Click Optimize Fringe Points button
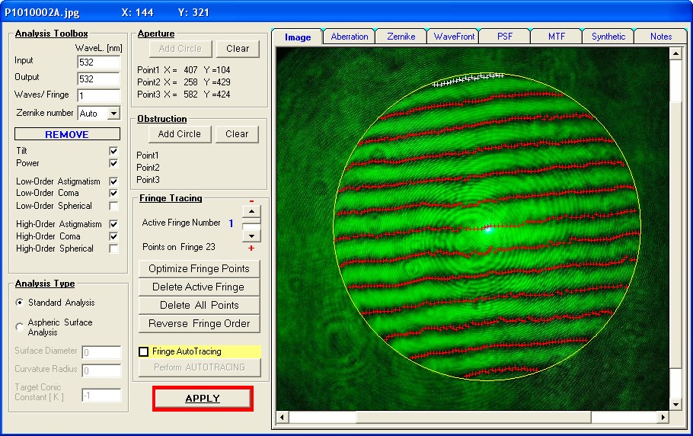The height and width of the screenshot is (436, 693). pos(199,269)
